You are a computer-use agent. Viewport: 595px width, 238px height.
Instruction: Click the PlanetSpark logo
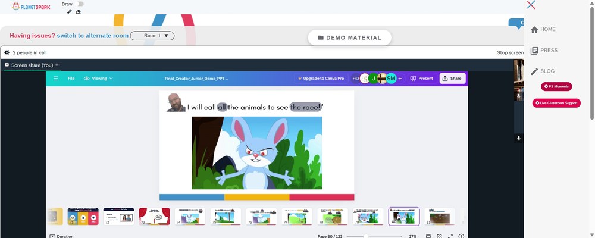click(31, 7)
